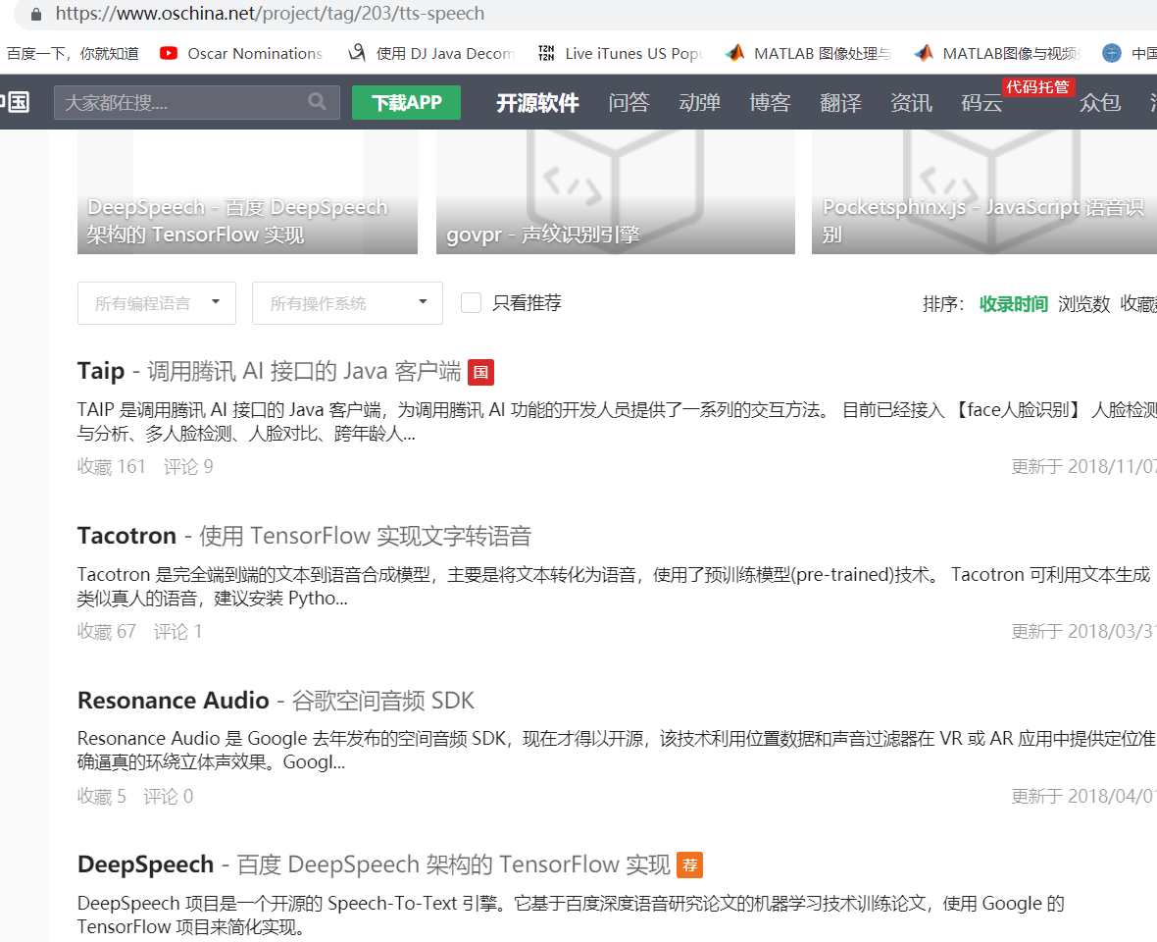Sort by 浏览数
1157x942 pixels.
(1083, 303)
